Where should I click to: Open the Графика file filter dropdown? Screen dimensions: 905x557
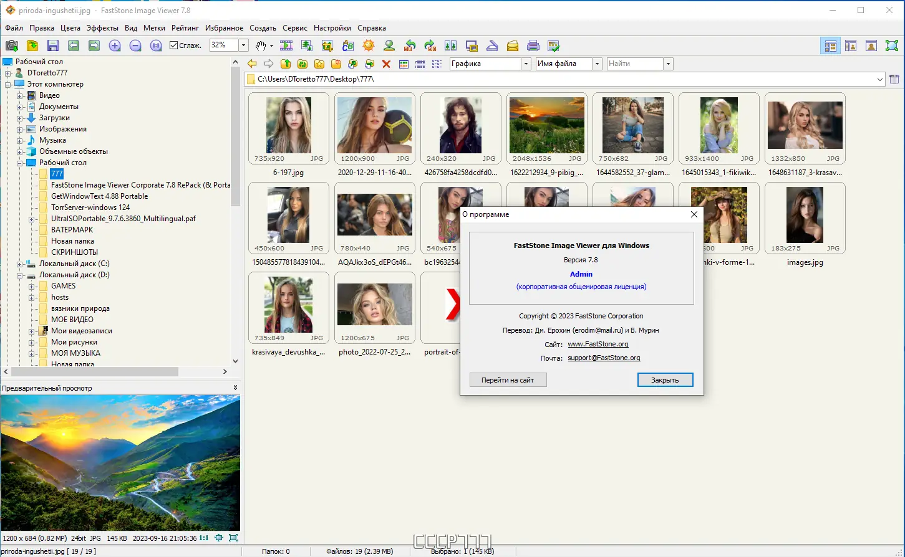pos(526,64)
